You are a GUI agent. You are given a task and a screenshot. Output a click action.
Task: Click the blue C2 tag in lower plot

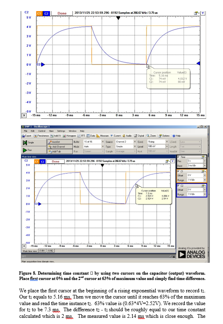point(42,162)
